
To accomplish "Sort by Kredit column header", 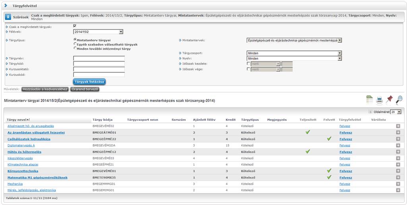I will point(231,120).
